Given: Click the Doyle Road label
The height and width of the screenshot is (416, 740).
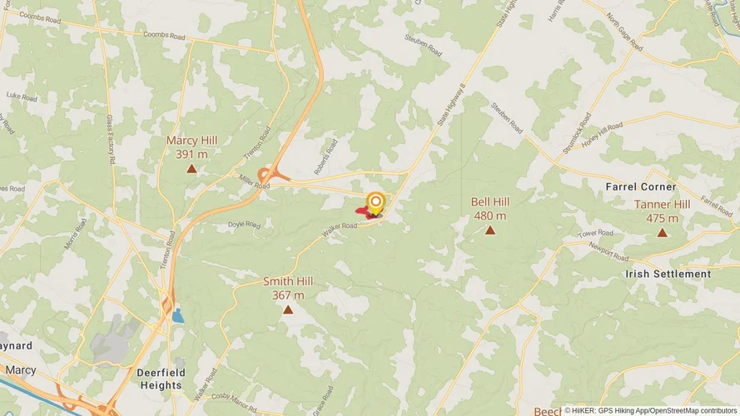Looking at the screenshot, I should pyautogui.click(x=244, y=225).
